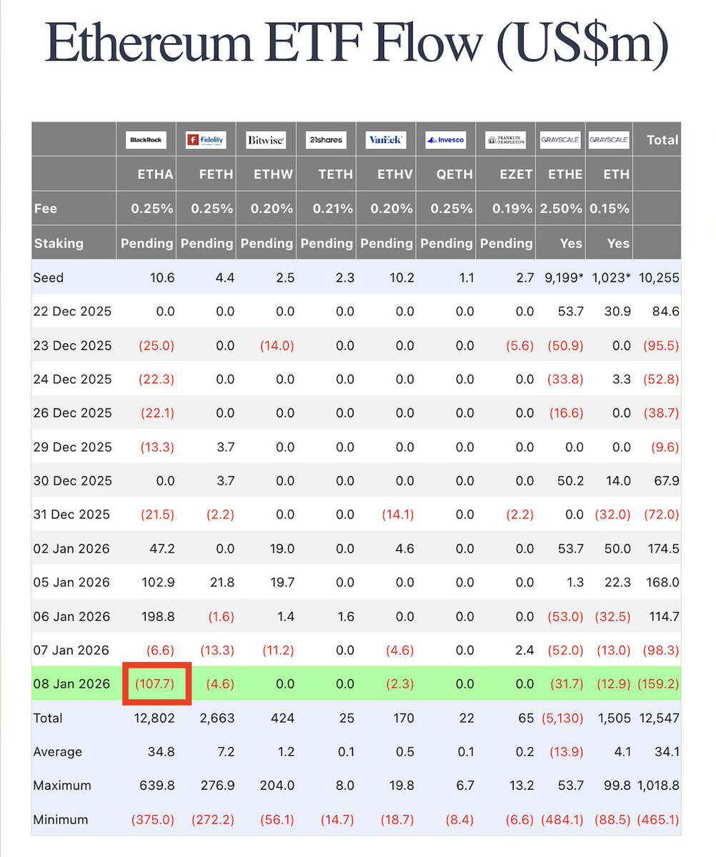Click the Invesco logo in the header
Viewport: 716px width, 857px height.
coord(446,140)
